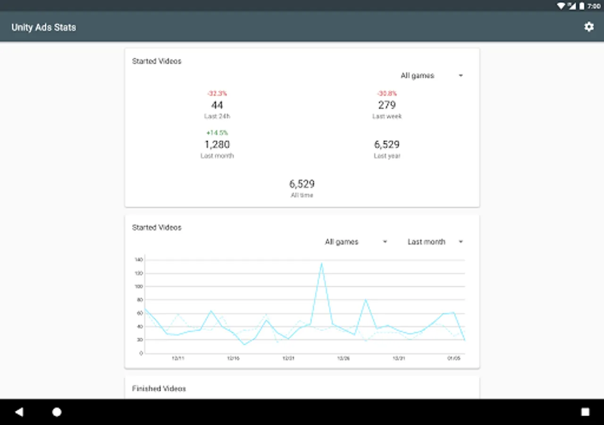Click the 1,280 Last month value
This screenshot has width=604, height=425.
(x=217, y=144)
